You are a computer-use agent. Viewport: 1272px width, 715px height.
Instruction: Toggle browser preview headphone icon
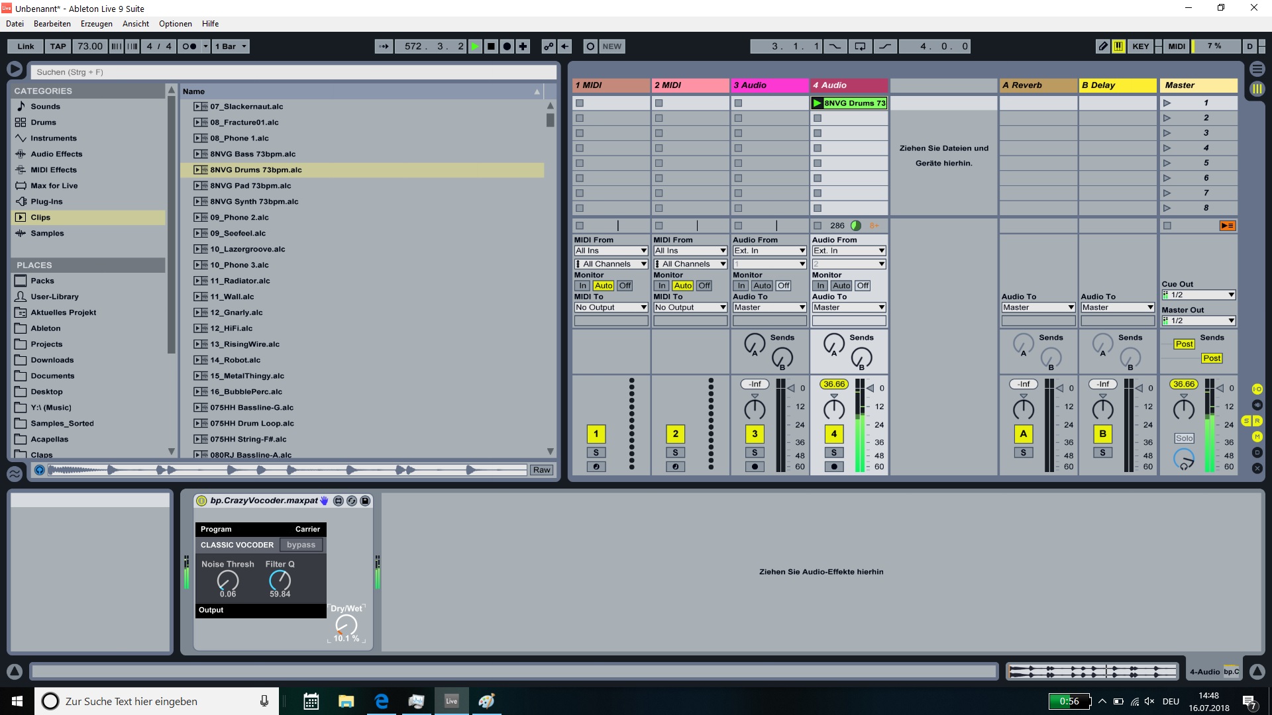40,470
